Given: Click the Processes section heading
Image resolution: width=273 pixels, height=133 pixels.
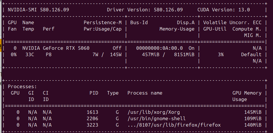Looking at the screenshot, I should point(22,86).
